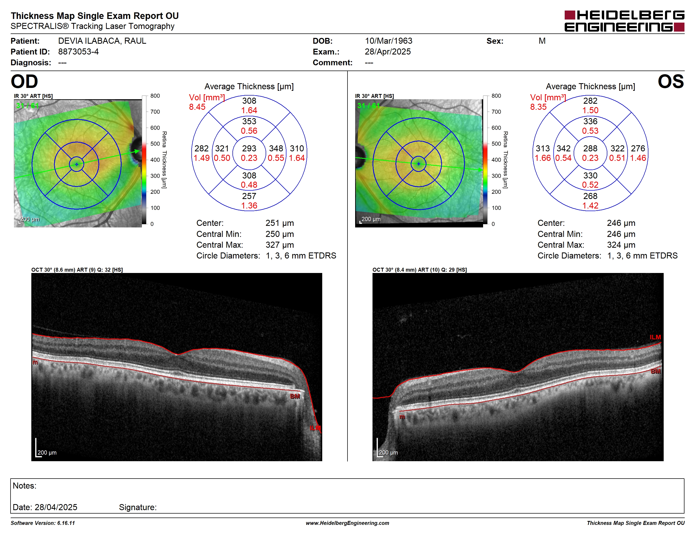
Task: Click the OD eye heading
Action: [24, 81]
